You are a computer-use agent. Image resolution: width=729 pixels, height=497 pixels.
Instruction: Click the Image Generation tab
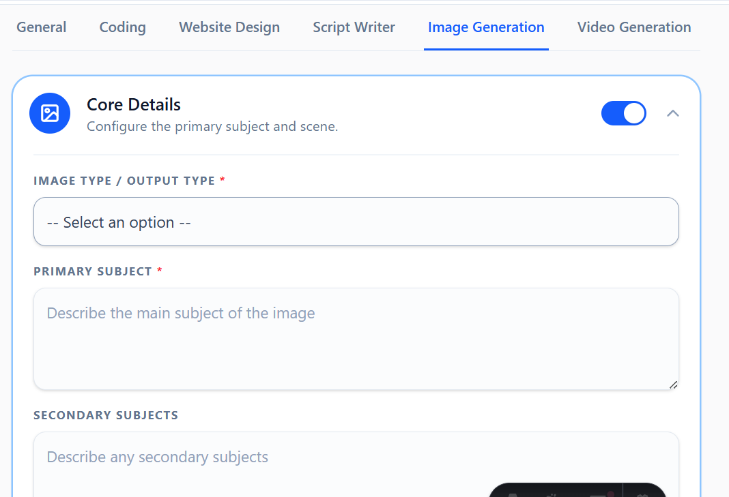tap(486, 27)
